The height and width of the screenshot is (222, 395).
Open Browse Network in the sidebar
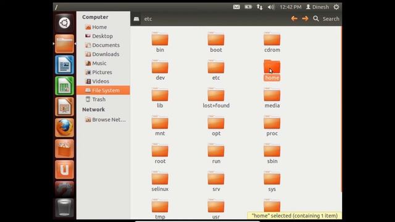103,120
